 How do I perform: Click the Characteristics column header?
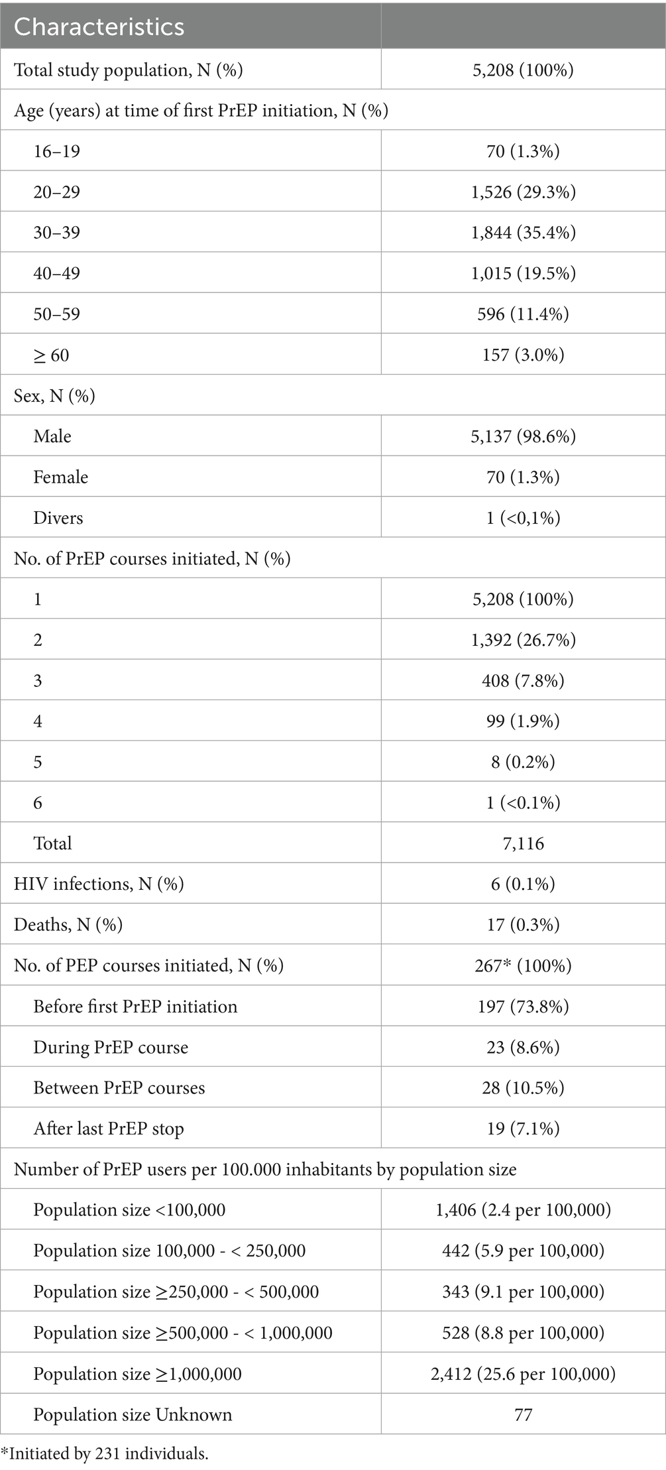pyautogui.click(x=99, y=27)
